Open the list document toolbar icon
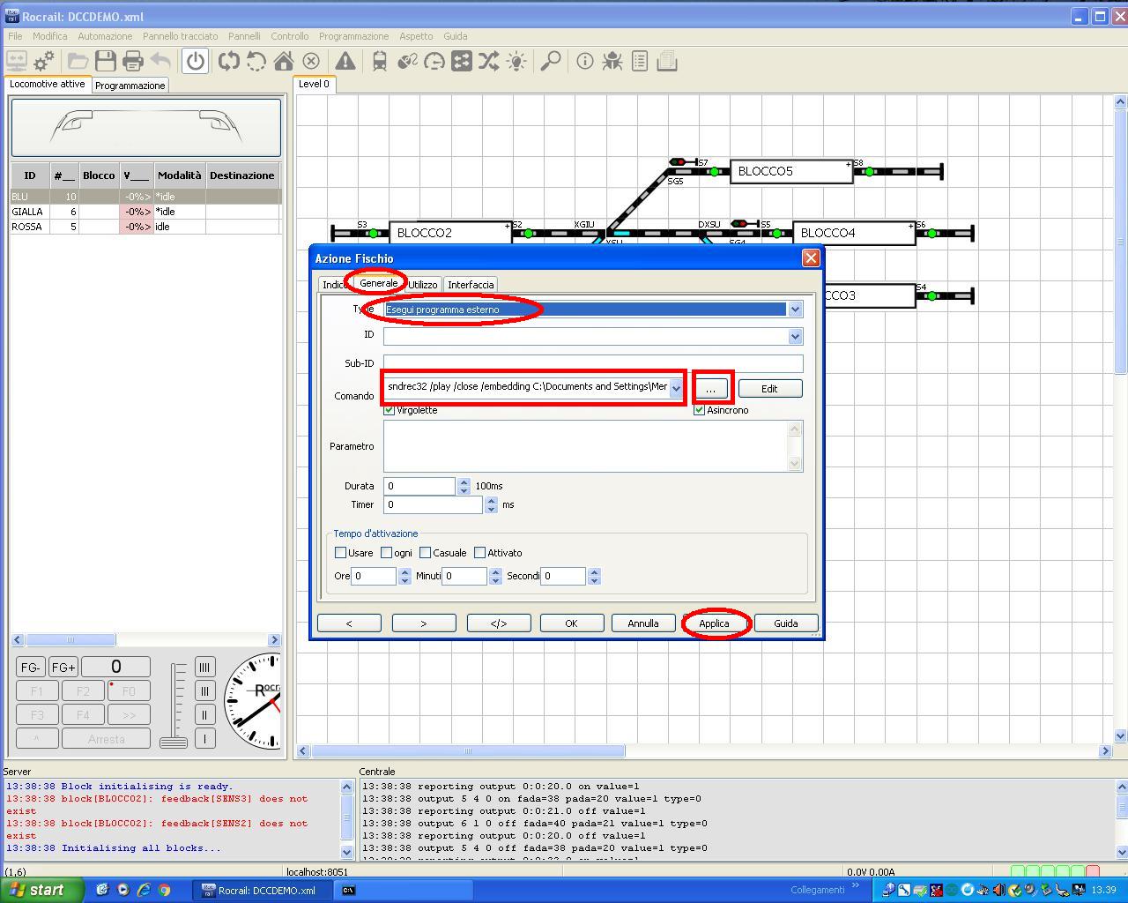This screenshot has height=903, width=1128. pos(640,61)
